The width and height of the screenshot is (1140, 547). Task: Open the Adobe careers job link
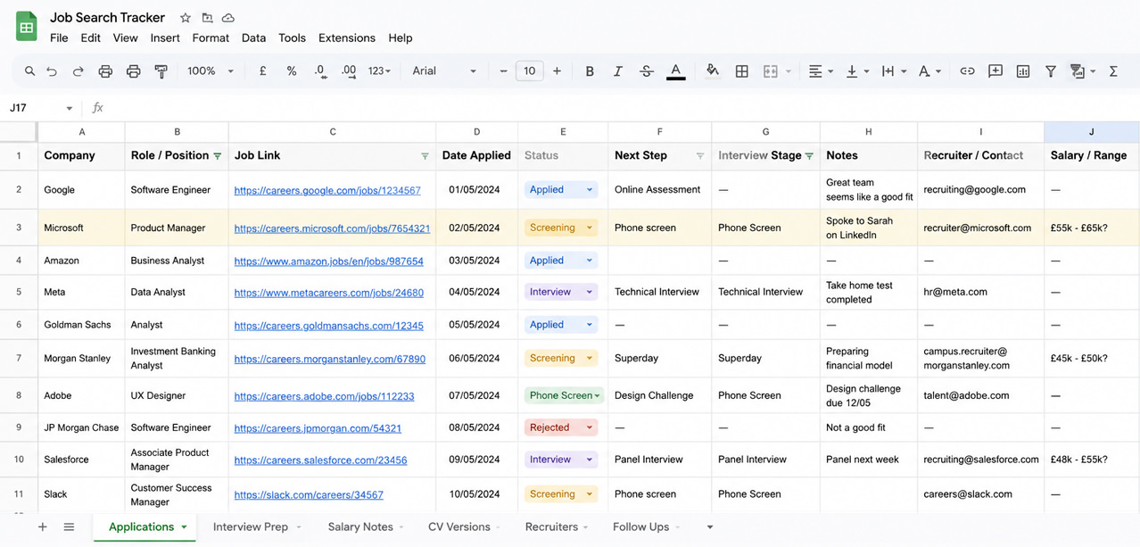click(324, 396)
